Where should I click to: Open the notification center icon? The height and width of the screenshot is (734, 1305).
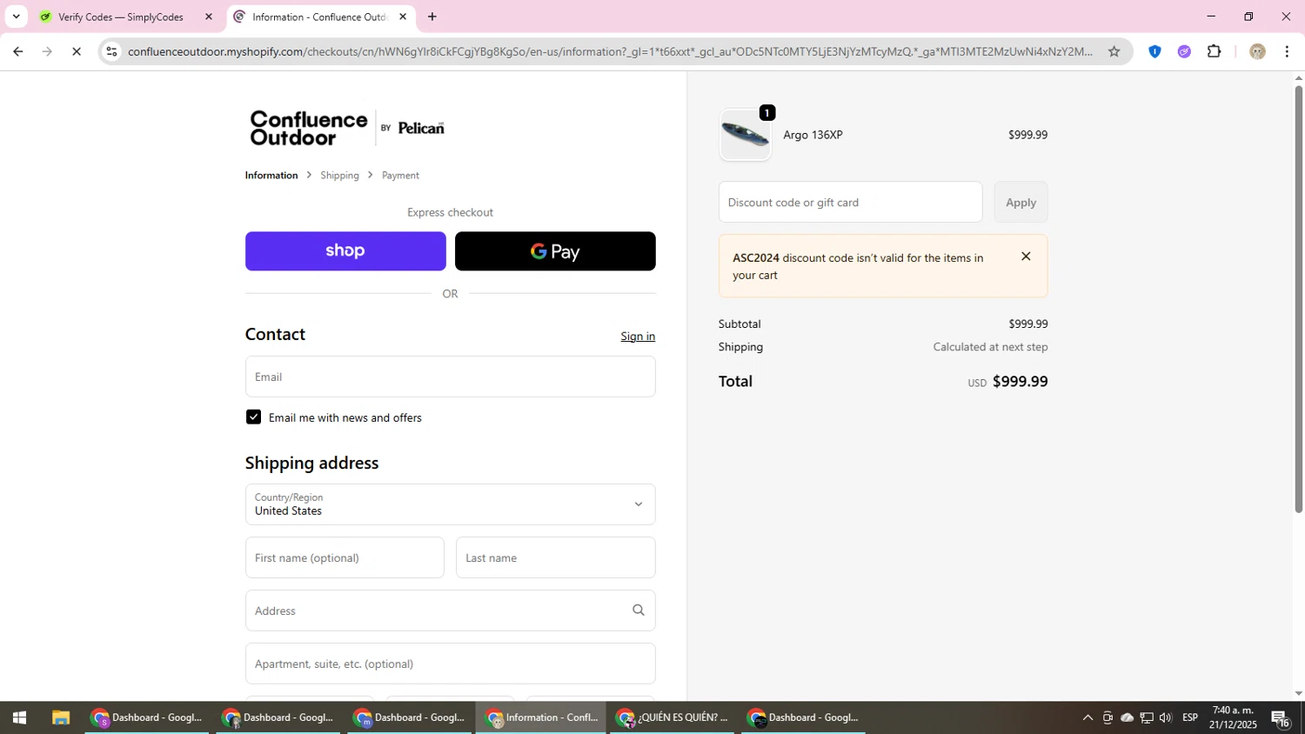pos(1281,717)
